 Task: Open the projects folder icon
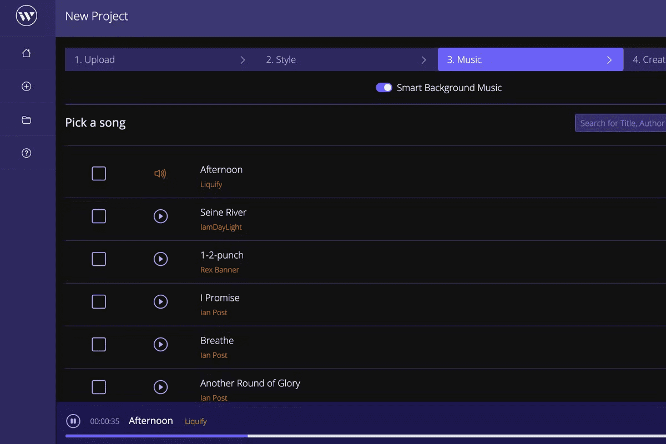tap(26, 120)
